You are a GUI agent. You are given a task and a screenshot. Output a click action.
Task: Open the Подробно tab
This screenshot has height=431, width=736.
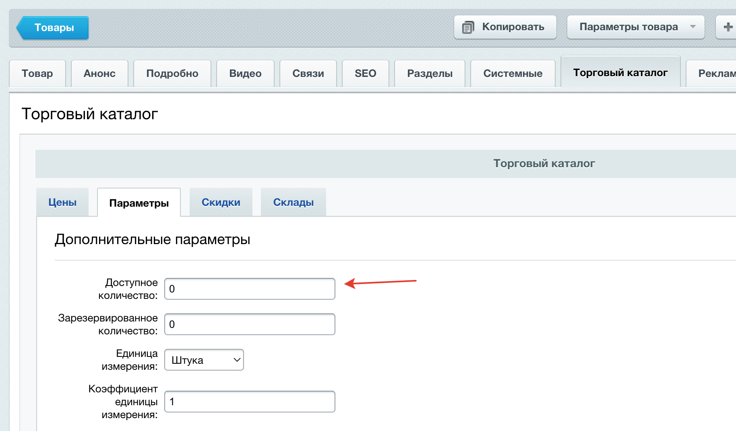(x=172, y=73)
